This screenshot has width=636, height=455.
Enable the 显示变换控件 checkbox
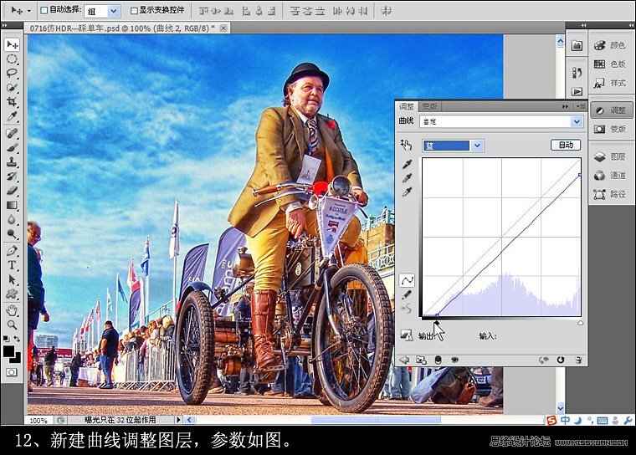pyautogui.click(x=134, y=11)
